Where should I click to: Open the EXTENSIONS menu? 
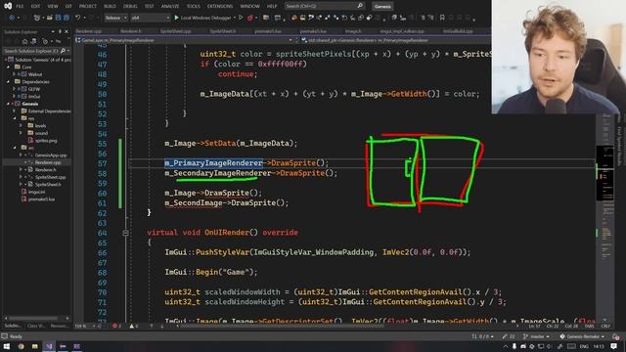coord(220,7)
